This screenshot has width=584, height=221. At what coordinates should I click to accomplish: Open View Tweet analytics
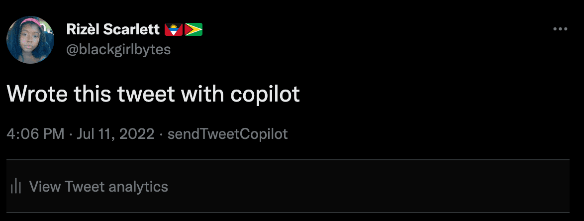(x=98, y=187)
